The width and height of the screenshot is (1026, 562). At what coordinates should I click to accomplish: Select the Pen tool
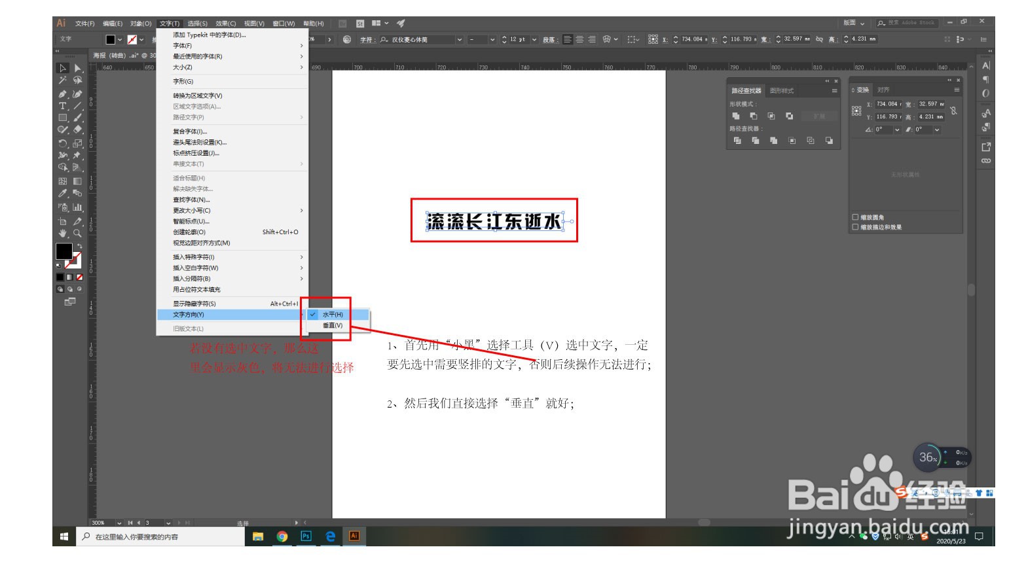coord(63,94)
